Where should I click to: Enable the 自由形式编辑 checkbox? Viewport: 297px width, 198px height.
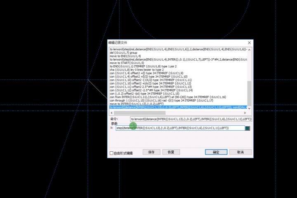112,153
